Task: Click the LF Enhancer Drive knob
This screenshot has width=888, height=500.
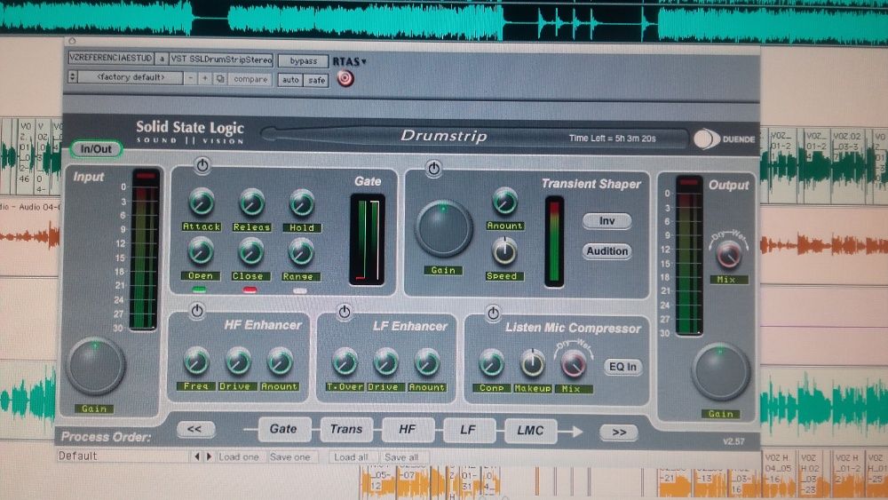Action: coord(385,362)
